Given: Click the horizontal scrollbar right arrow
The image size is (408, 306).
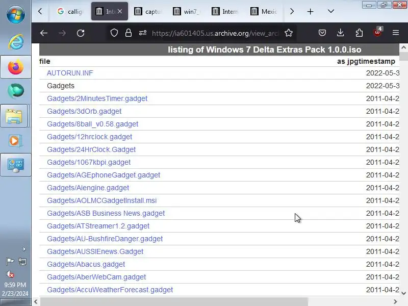Looking at the screenshot, I should coord(395,302).
